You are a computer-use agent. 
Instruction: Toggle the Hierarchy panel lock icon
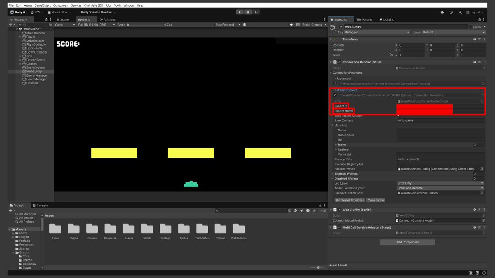45,19
